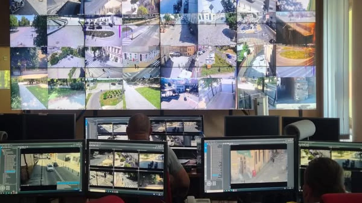Select the highlighted camera entry in the postbox monitor's list
Image resolution: width=362 pixels, height=203 pixels.
216,175
